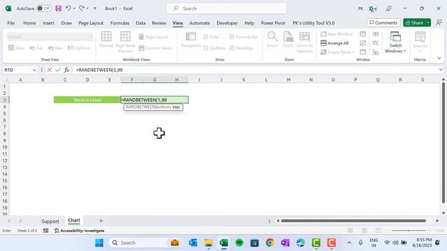Open Switch Windows menu
Screen dimensions: 447x251
point(395,42)
